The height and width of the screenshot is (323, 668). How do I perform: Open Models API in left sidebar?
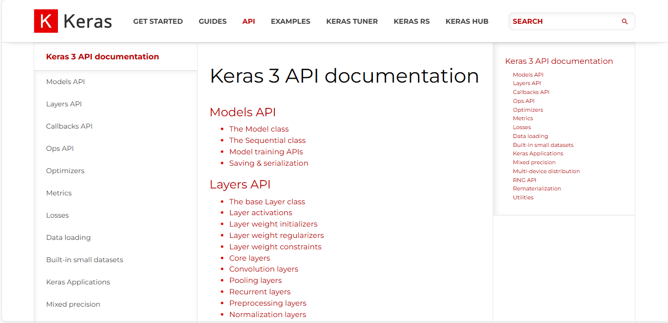tap(65, 82)
